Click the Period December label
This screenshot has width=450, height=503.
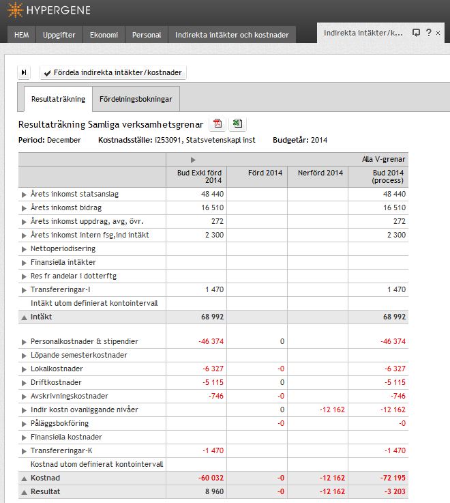[x=49, y=140]
